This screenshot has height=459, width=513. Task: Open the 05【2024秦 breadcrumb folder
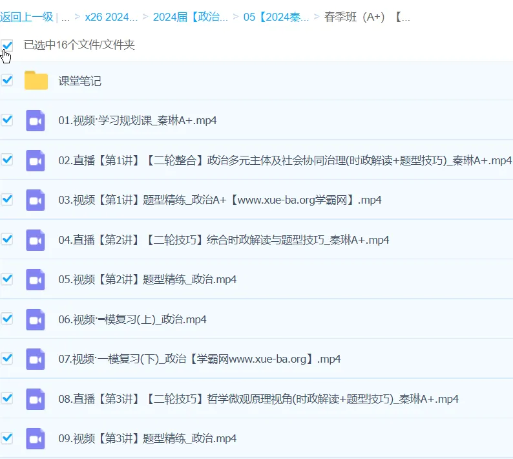pyautogui.click(x=276, y=17)
